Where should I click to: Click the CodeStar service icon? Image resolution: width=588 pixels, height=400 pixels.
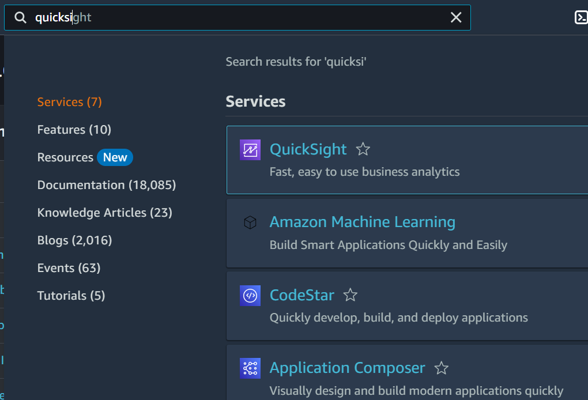(x=250, y=296)
